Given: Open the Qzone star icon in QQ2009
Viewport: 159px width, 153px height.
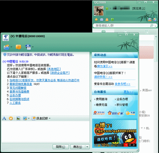Looking at the screenshot, I should click(x=96, y=20).
